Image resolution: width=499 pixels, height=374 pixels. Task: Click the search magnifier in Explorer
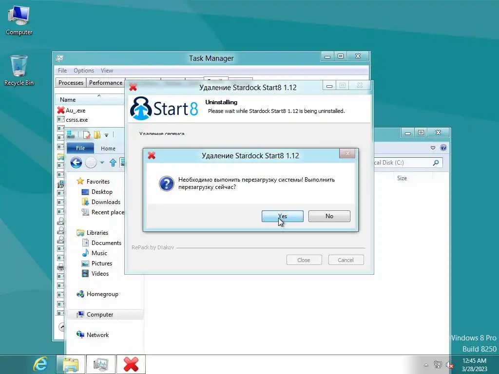(436, 163)
